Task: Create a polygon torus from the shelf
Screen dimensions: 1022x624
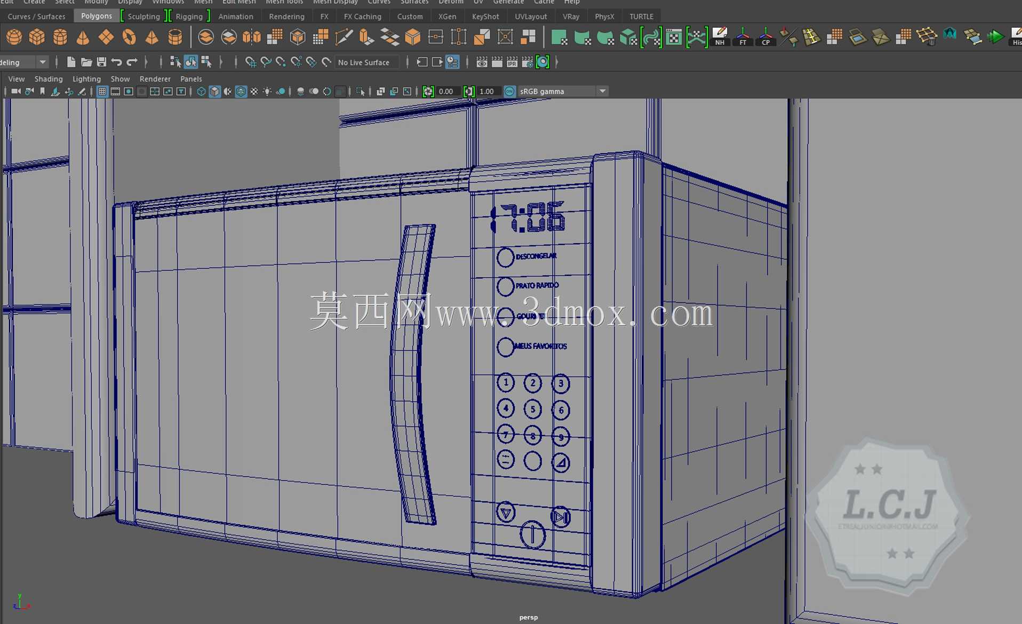Action: (129, 37)
